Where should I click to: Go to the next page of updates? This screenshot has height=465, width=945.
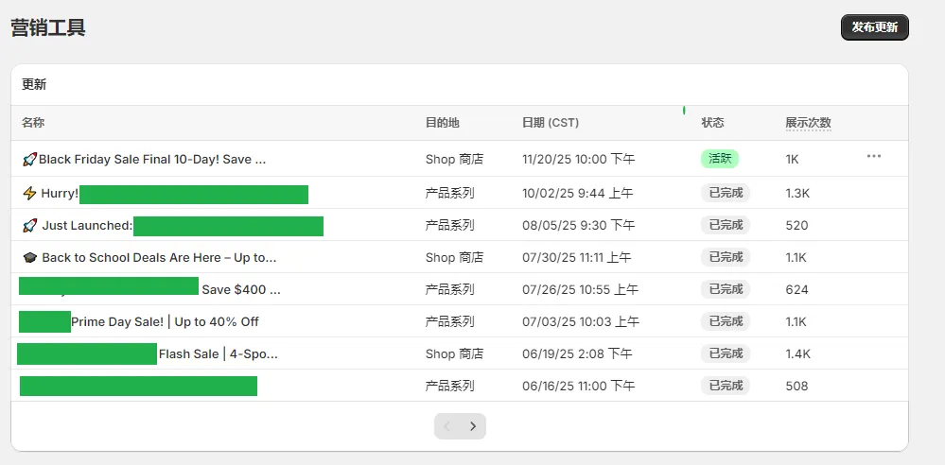click(x=473, y=426)
